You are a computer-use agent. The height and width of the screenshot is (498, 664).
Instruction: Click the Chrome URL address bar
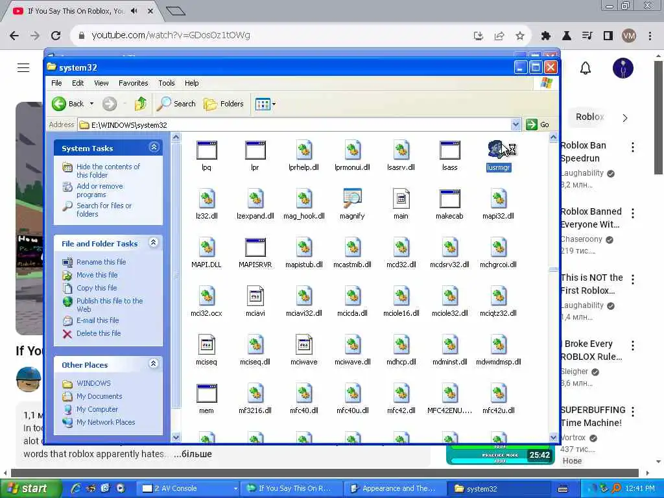271,36
